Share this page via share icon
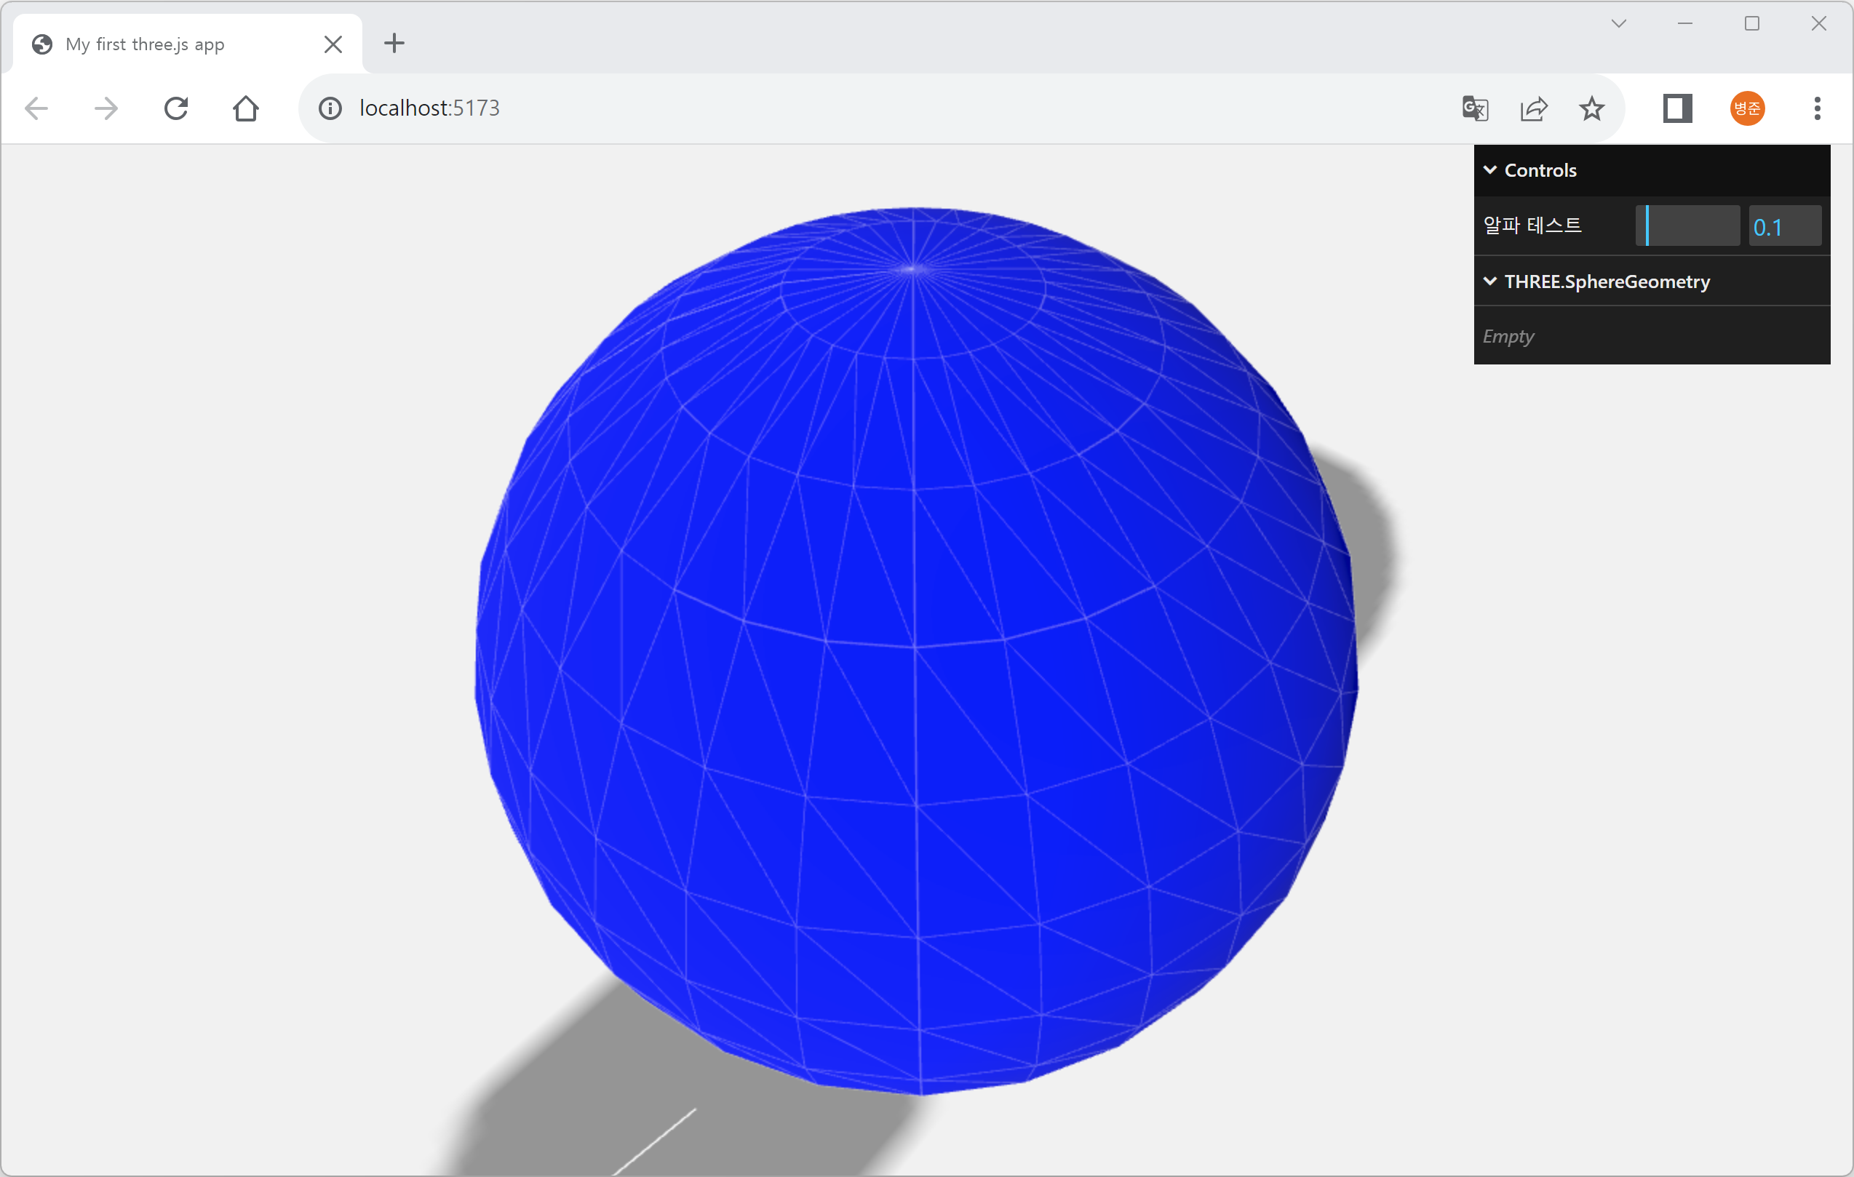This screenshot has height=1177, width=1854. point(1533,108)
